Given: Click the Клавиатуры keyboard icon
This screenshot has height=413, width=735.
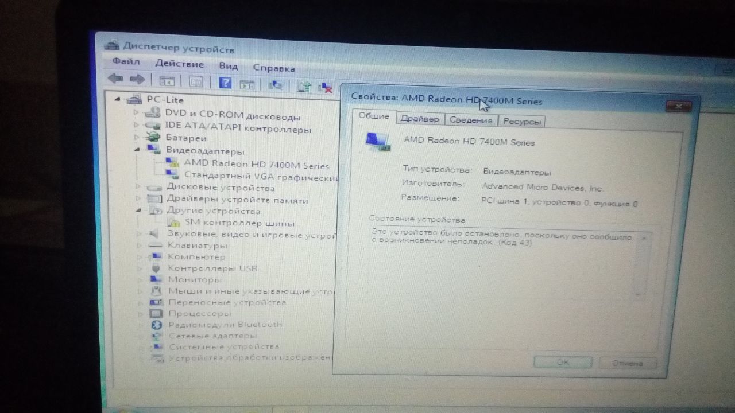Looking at the screenshot, I should [156, 246].
